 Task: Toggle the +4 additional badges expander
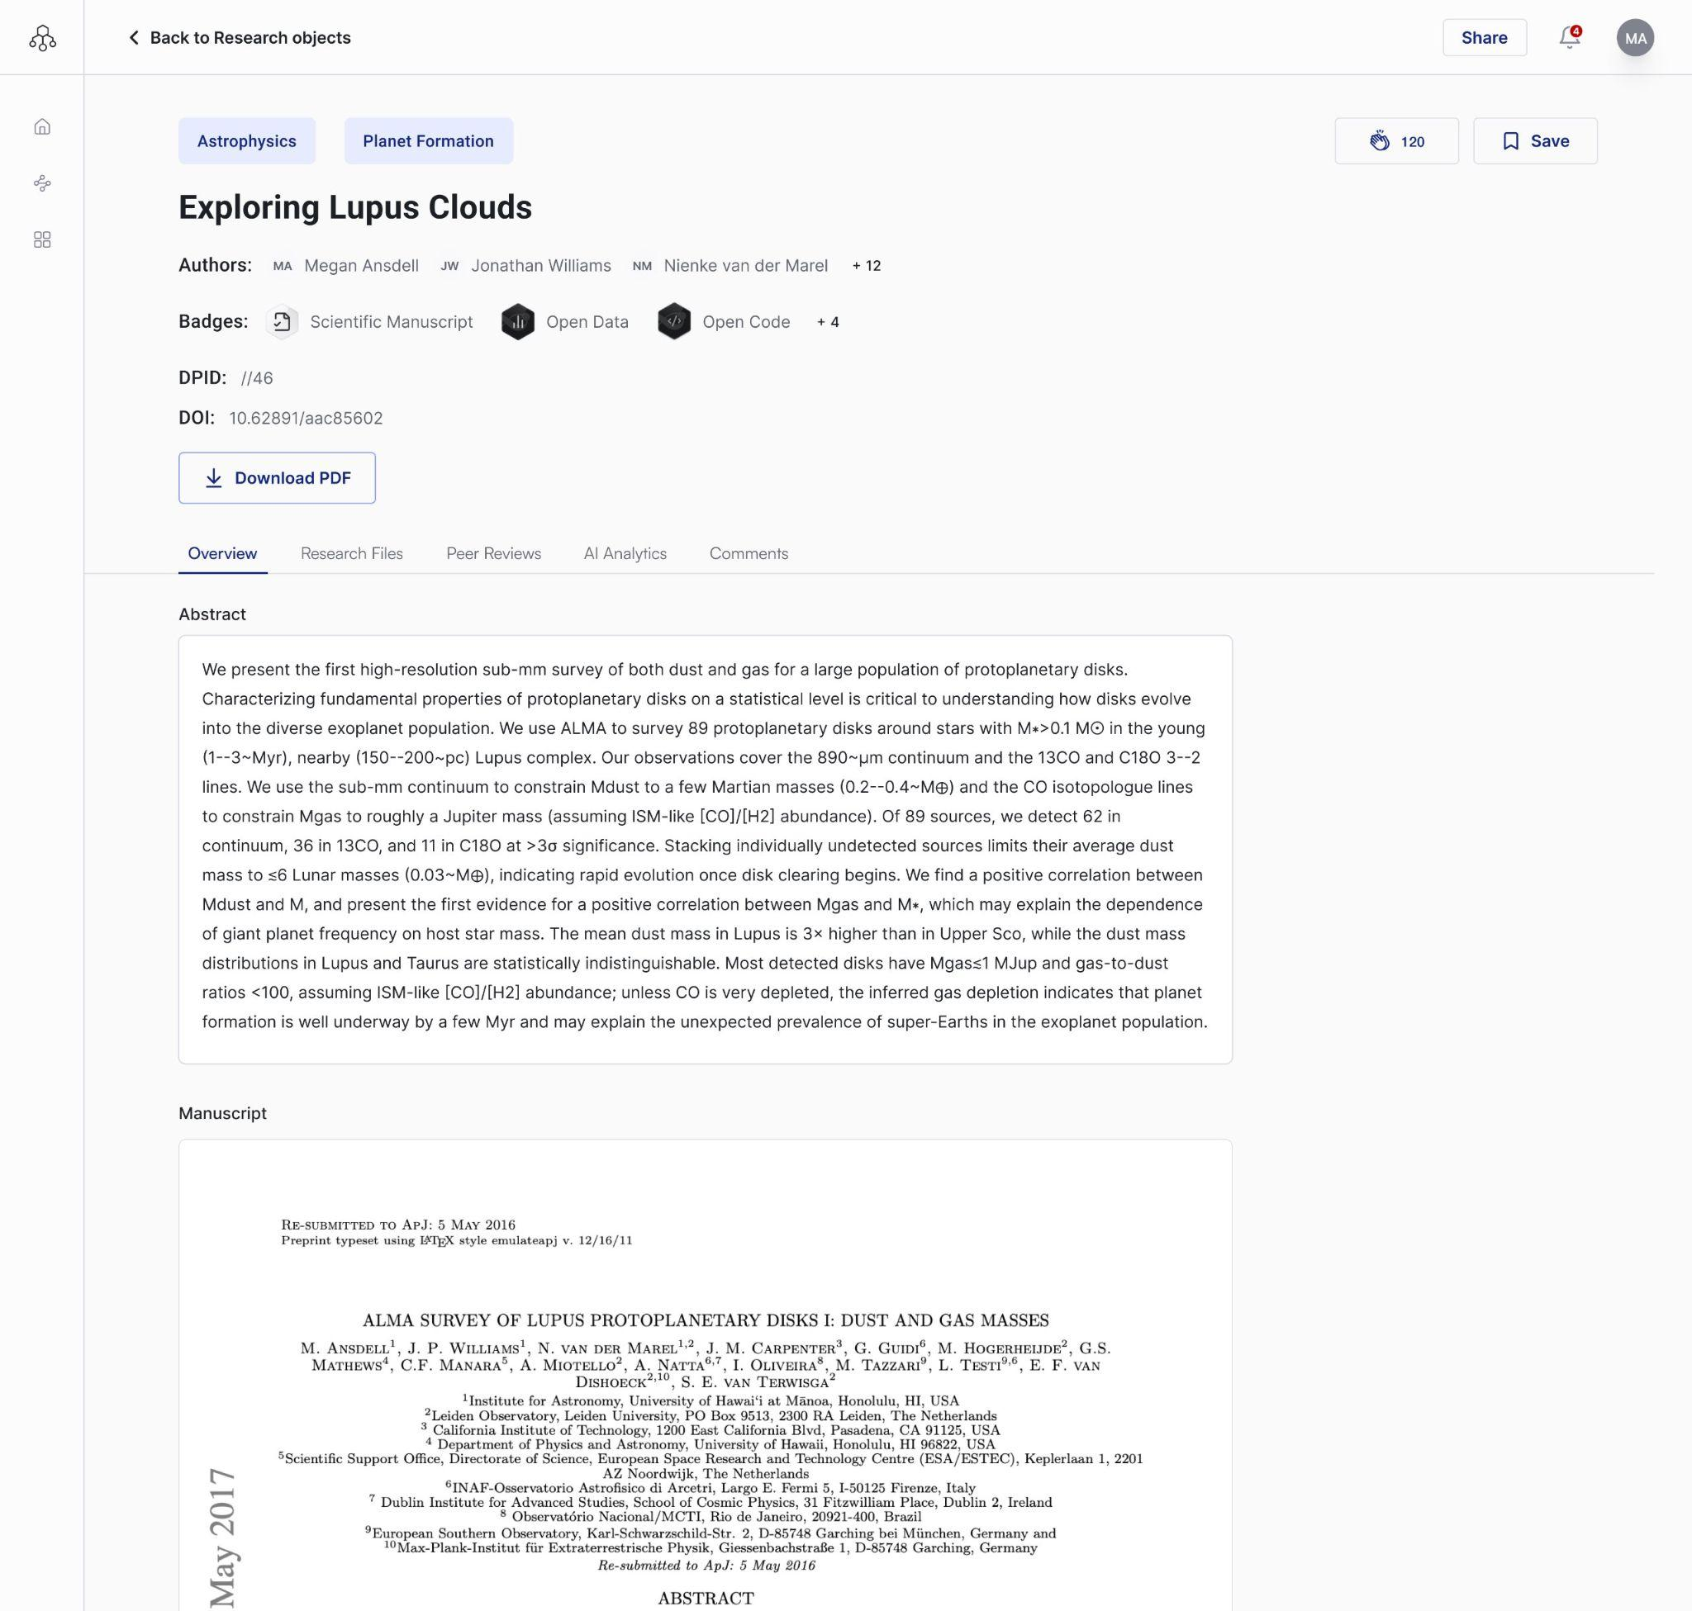pyautogui.click(x=826, y=321)
